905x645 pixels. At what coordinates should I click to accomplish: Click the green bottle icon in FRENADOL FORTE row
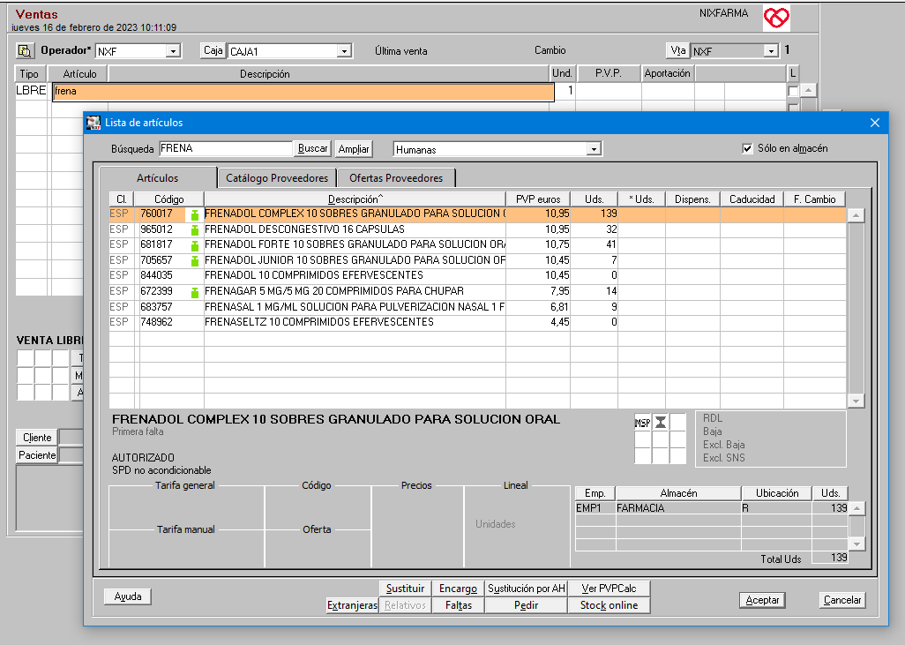click(195, 244)
